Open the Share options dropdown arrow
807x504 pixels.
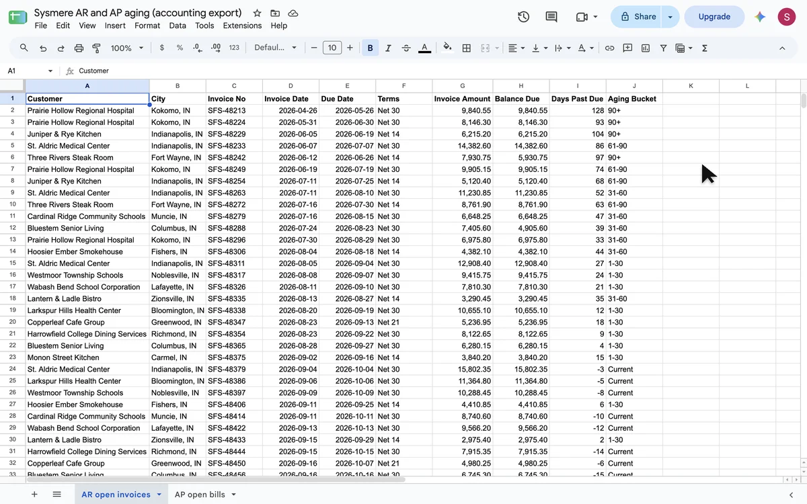point(670,17)
